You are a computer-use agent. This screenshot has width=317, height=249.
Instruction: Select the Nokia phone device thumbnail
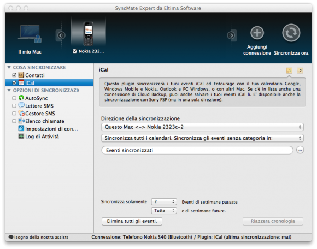coord(89,33)
